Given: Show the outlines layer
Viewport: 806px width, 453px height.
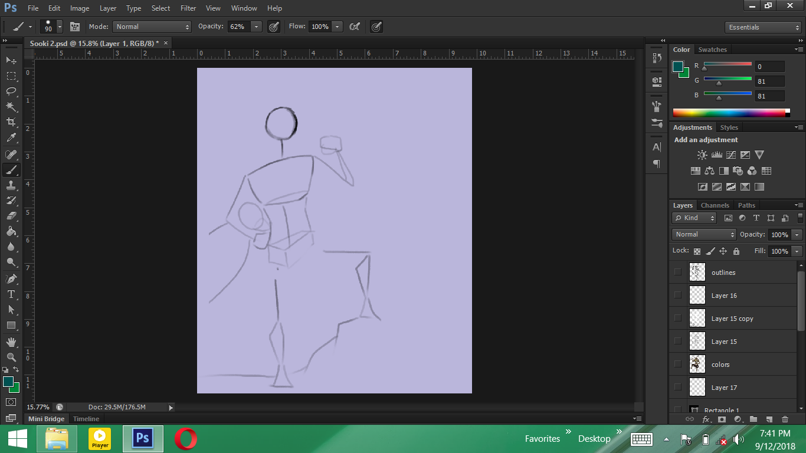Looking at the screenshot, I should (x=677, y=272).
